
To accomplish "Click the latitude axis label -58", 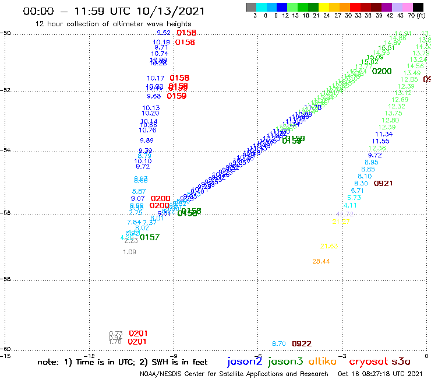I will pyautogui.click(x=5, y=279).
